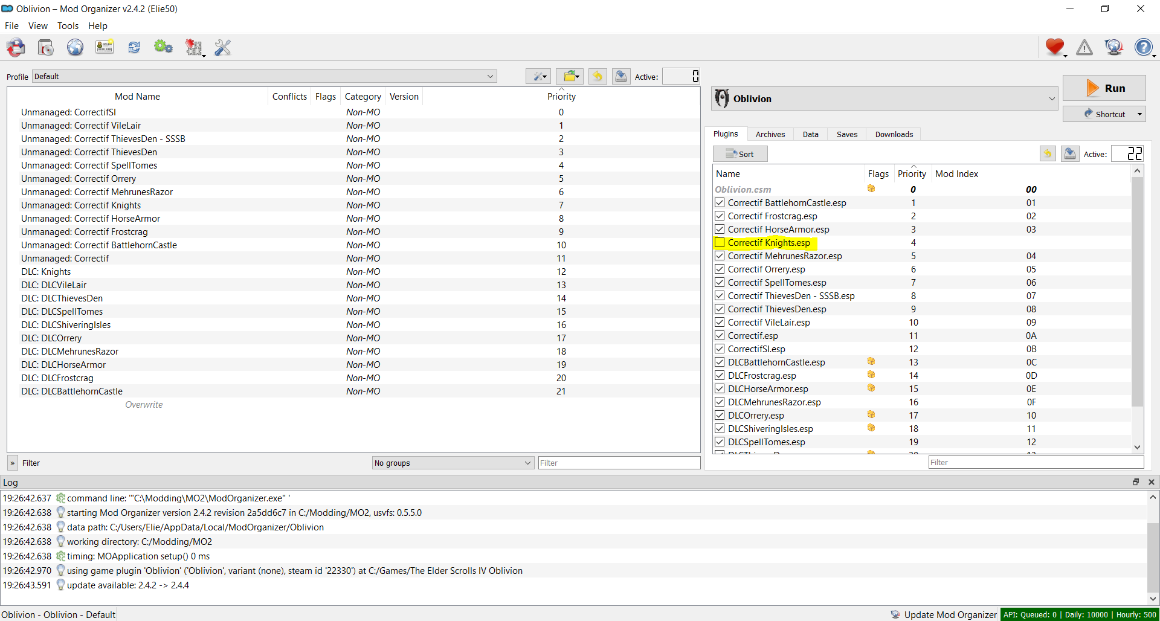
Task: Select the Plugins tab
Action: point(726,134)
